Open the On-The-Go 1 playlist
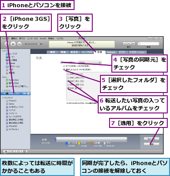 [x=12, y=129]
